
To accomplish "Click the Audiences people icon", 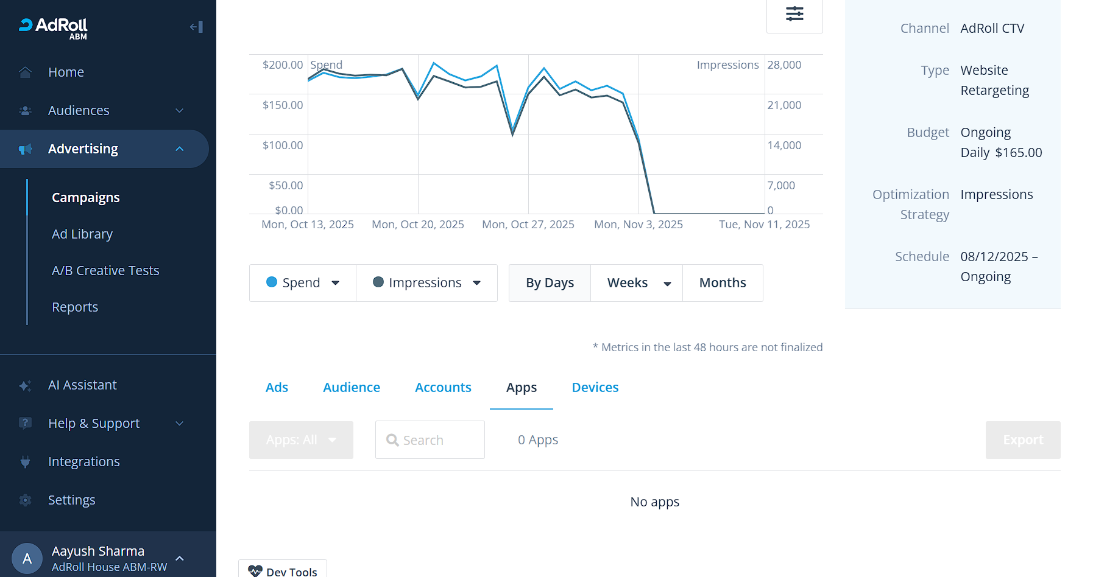I will 25,111.
